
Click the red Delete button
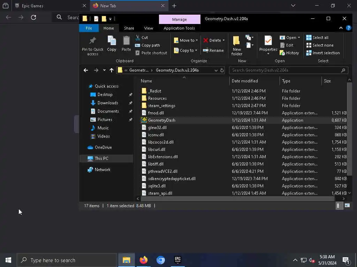[x=212, y=40]
